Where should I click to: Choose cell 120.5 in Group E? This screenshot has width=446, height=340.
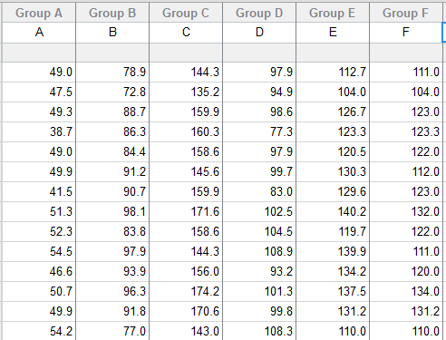point(333,151)
